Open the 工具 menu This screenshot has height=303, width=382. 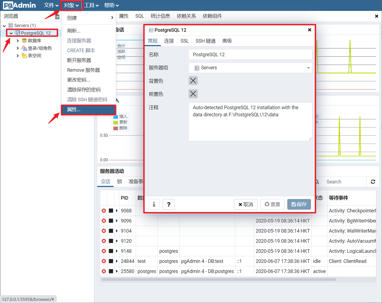point(91,5)
